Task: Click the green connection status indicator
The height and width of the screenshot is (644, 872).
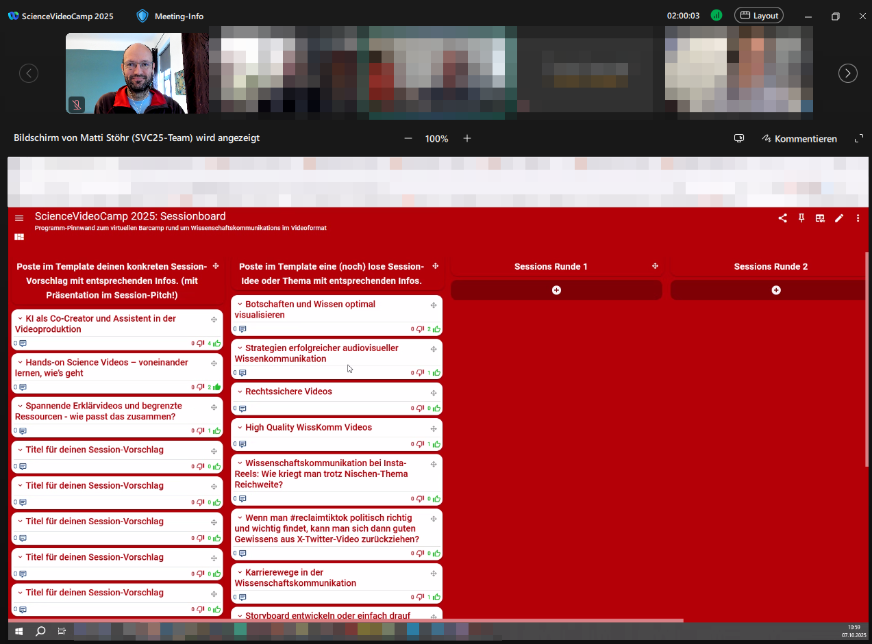Action: [x=717, y=15]
